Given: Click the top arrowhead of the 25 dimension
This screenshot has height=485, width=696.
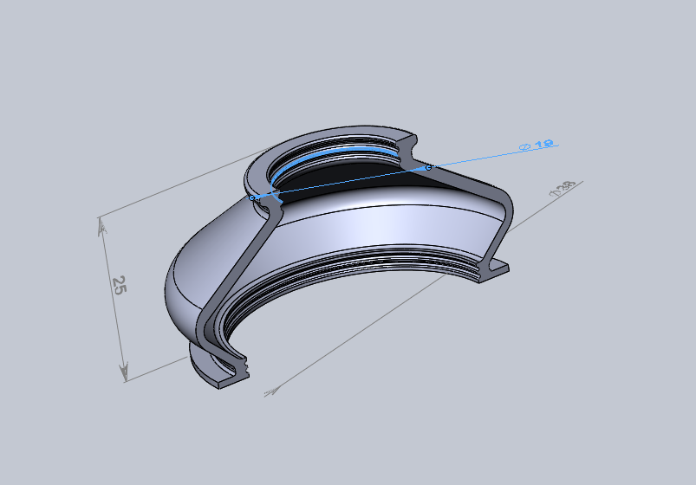Looking at the screenshot, I should point(102,227).
